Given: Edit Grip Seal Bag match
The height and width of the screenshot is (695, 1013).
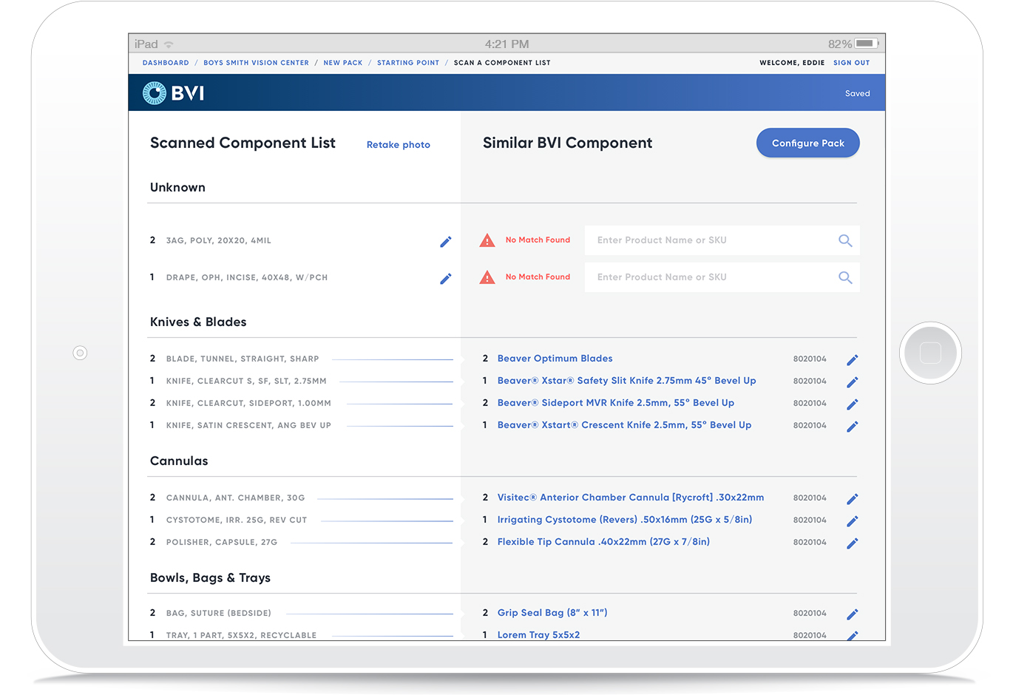Looking at the screenshot, I should [852, 614].
